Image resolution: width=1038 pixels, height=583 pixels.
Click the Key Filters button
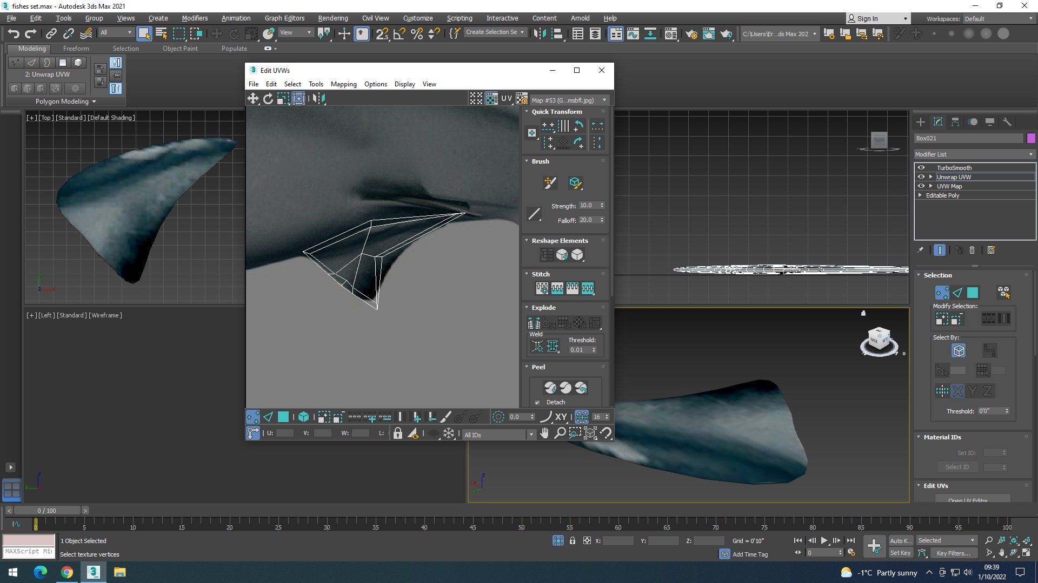coord(953,553)
